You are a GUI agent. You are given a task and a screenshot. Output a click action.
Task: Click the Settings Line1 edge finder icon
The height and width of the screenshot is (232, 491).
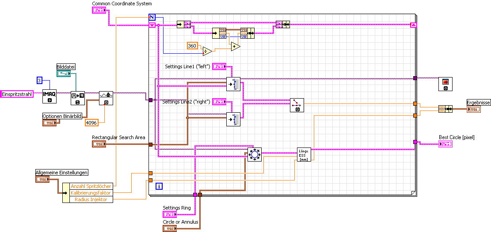pyautogui.click(x=233, y=84)
